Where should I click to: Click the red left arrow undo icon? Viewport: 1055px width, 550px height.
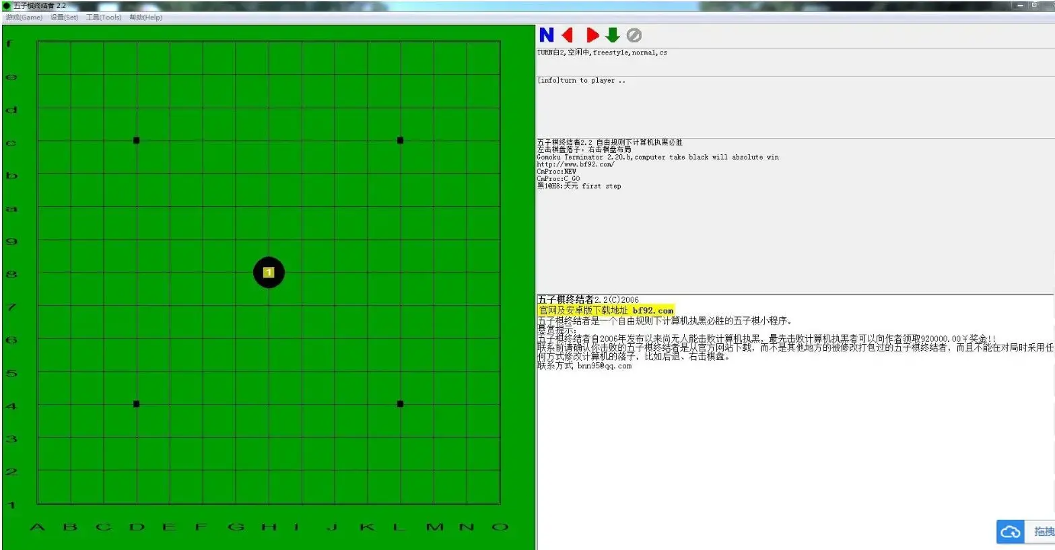tap(568, 35)
